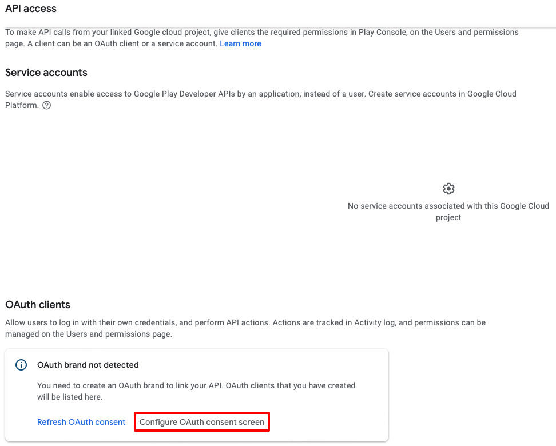Open the help tooltip next to Platform text
Image resolution: width=556 pixels, height=446 pixels.
46,105
